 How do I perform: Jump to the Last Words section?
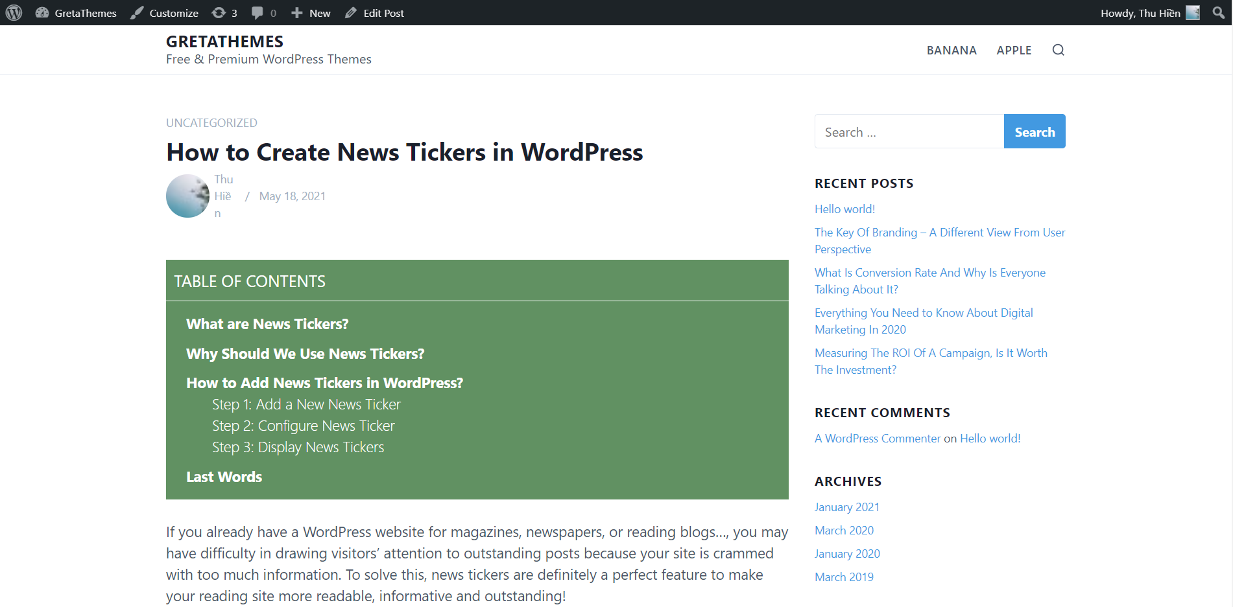pyautogui.click(x=224, y=477)
